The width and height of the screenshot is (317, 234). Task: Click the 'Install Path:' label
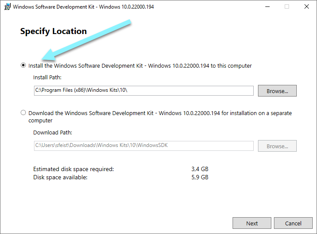[x=47, y=78]
